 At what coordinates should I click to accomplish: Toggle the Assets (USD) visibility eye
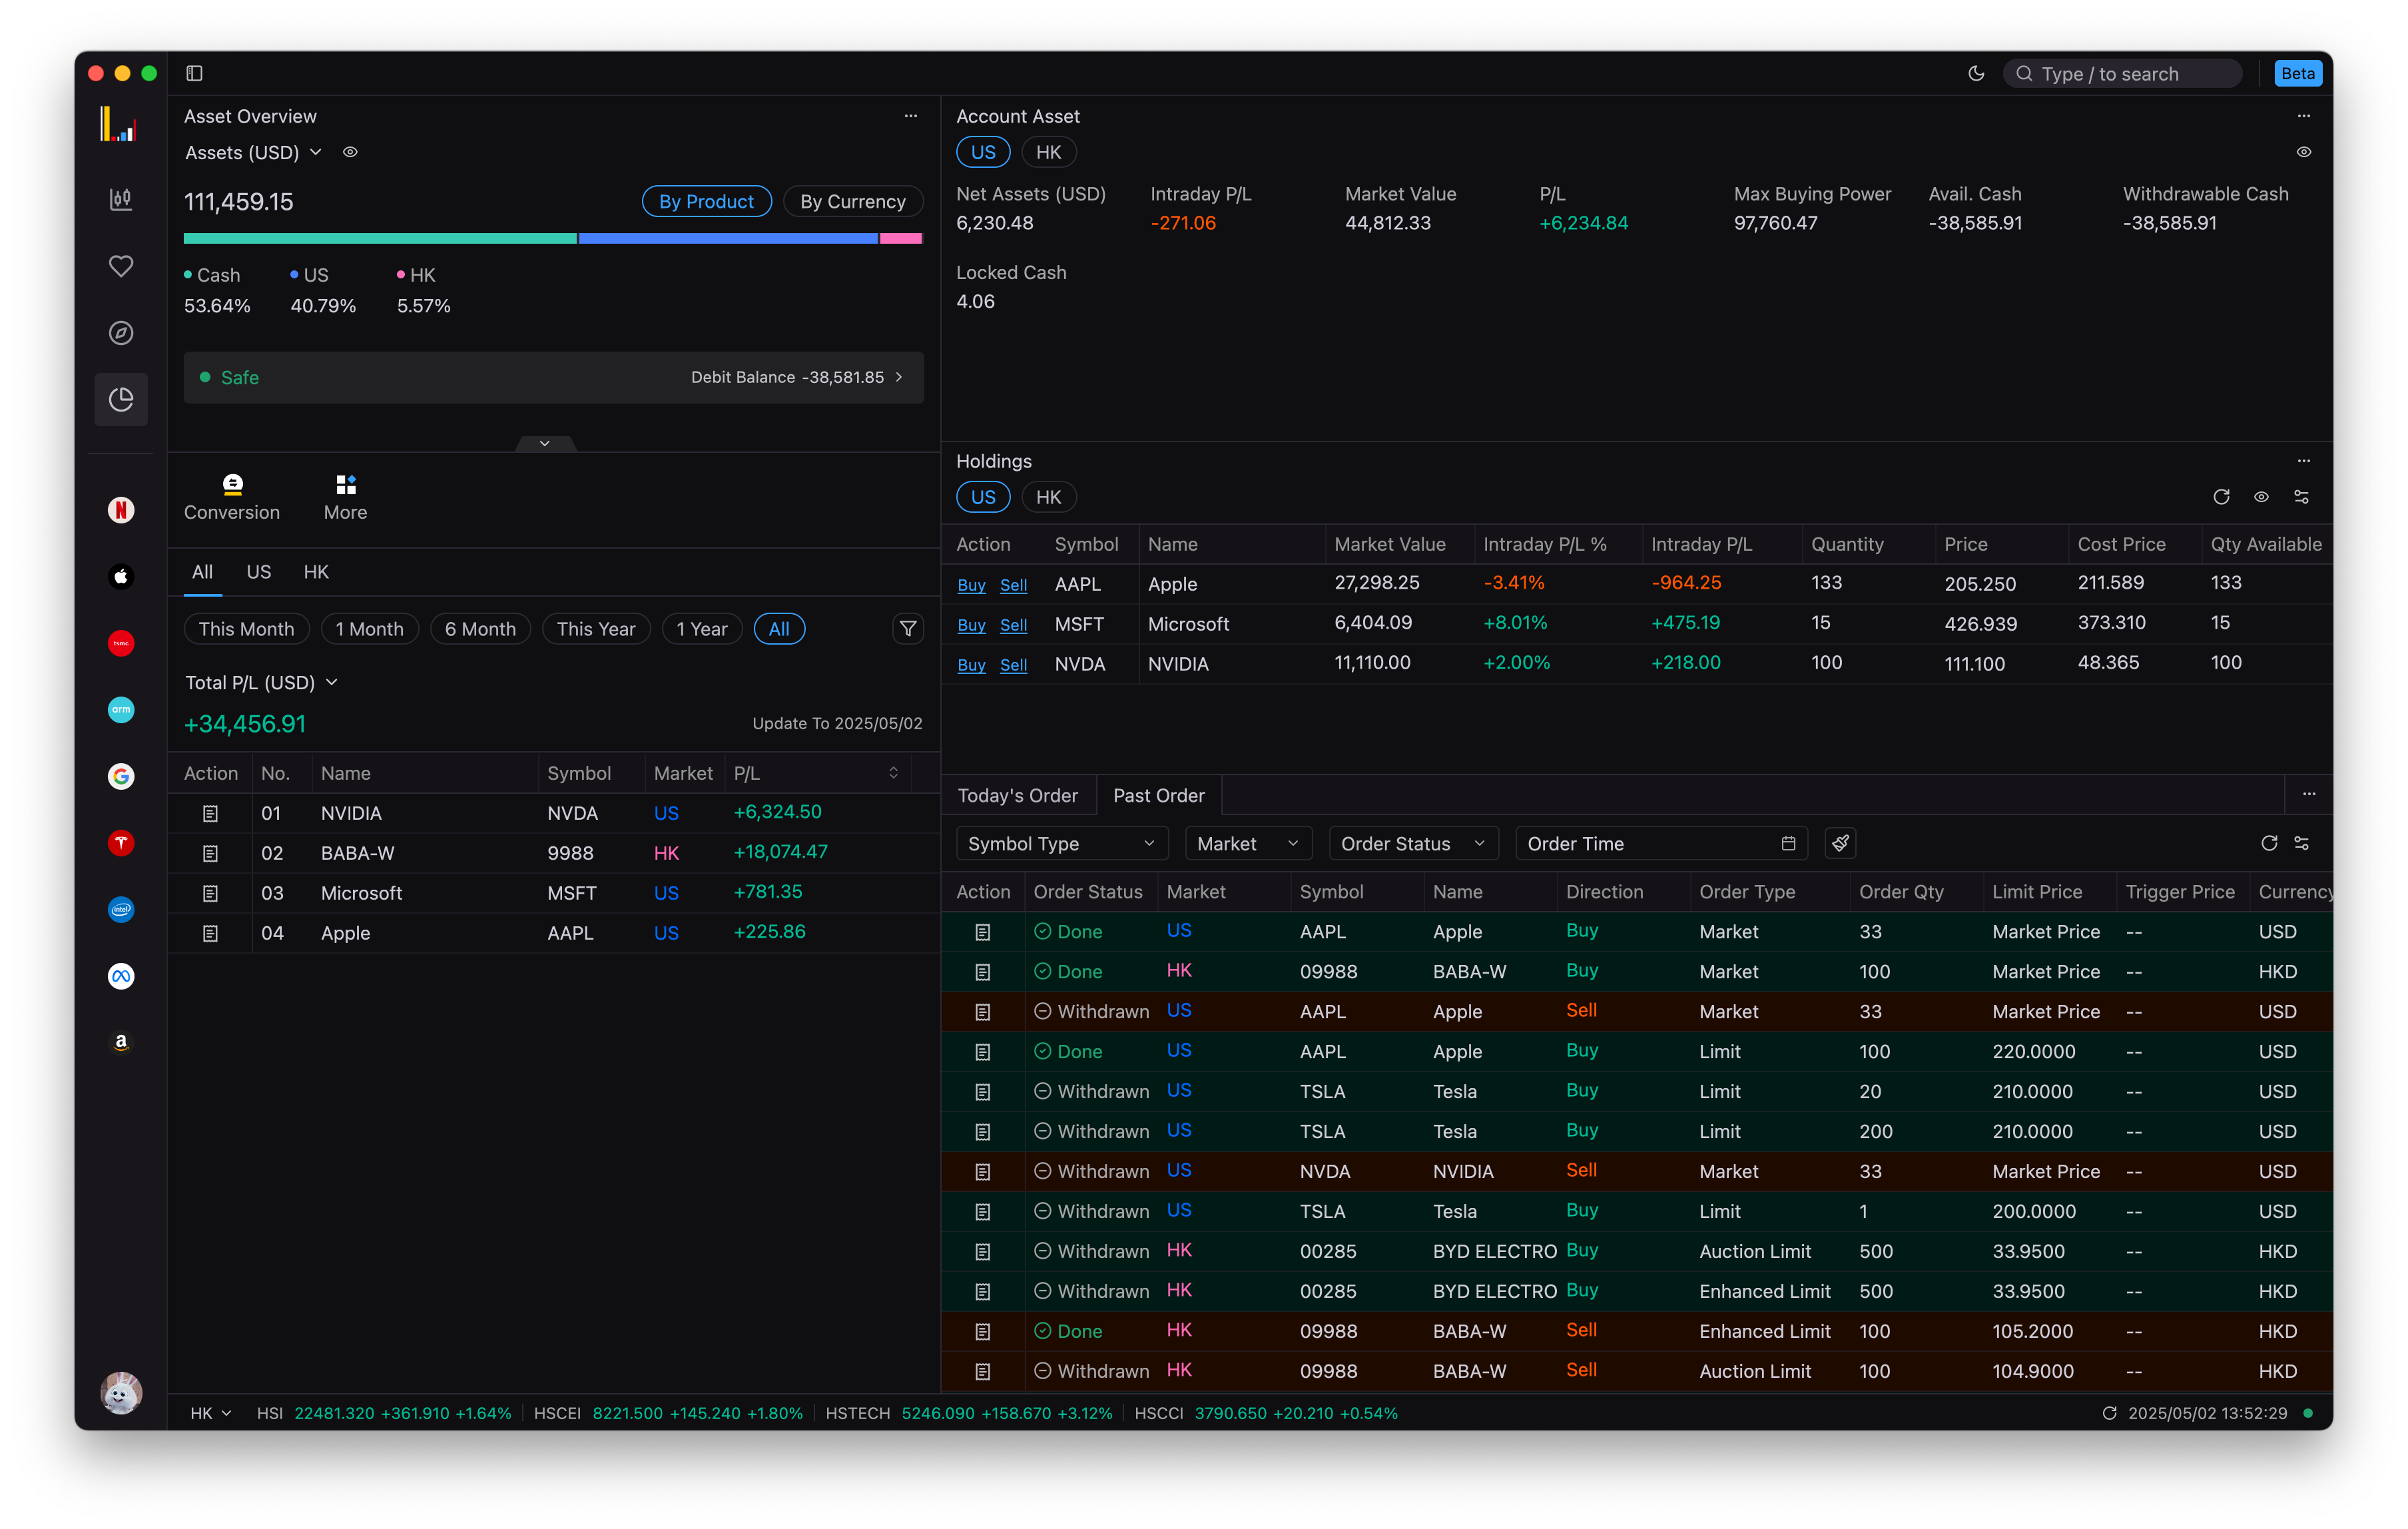tap(350, 152)
